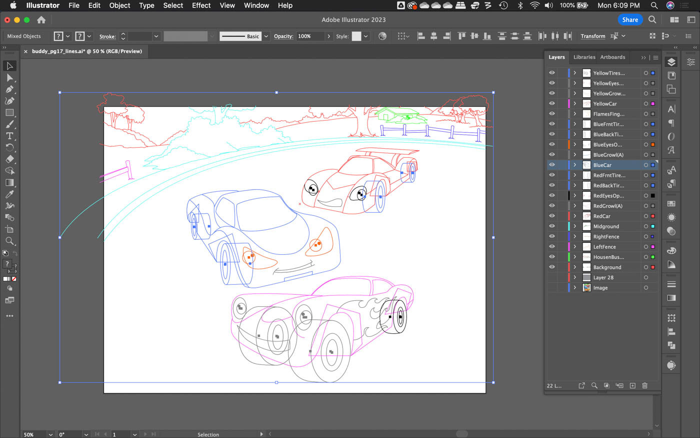Hide the RightFence layer
Viewport: 700px width, 438px height.
[552, 236]
